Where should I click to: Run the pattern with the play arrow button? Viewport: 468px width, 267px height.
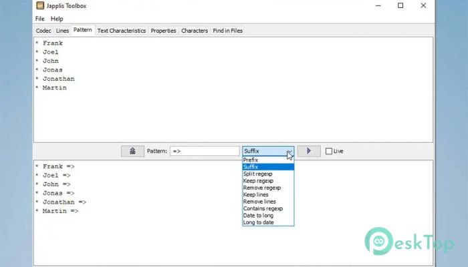309,151
